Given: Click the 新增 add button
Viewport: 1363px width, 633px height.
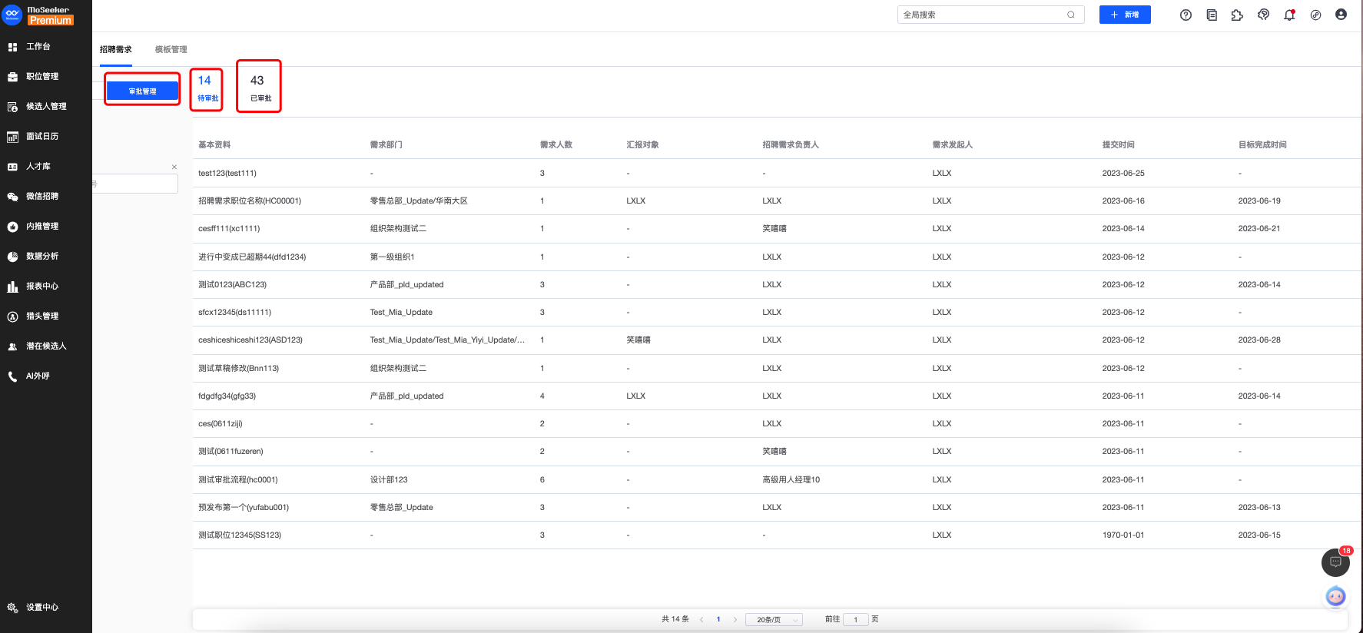Looking at the screenshot, I should click(x=1125, y=15).
